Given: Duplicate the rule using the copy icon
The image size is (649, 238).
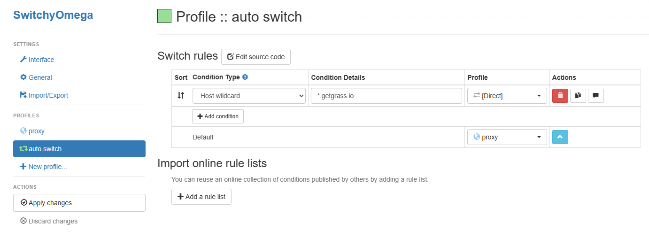Looking at the screenshot, I should [578, 96].
